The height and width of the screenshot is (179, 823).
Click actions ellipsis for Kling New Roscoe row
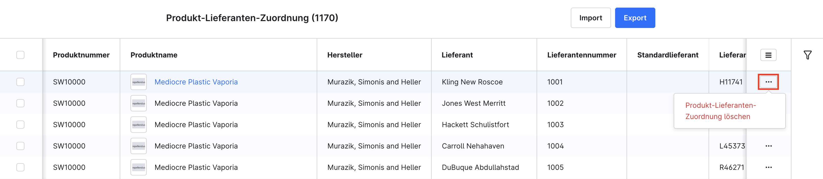coord(768,82)
